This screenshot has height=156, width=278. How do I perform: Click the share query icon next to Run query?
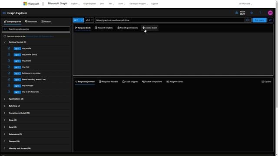(270, 20)
